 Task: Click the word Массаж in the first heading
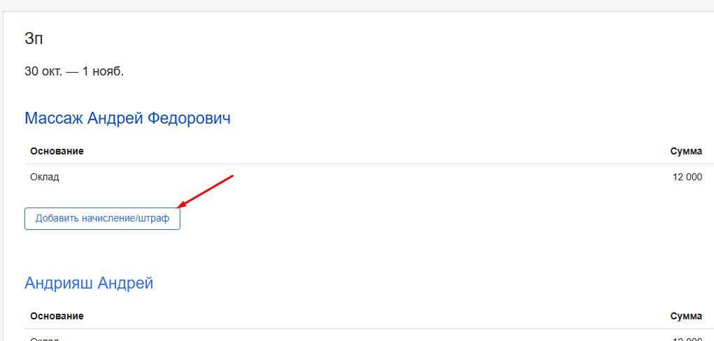(54, 118)
